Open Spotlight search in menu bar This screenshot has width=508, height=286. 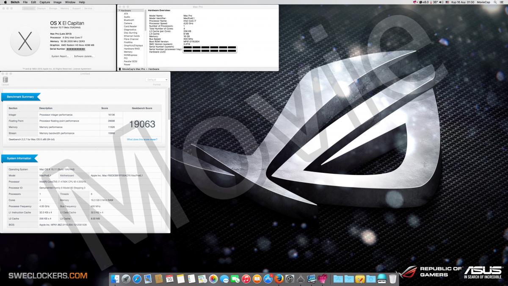(x=495, y=2)
